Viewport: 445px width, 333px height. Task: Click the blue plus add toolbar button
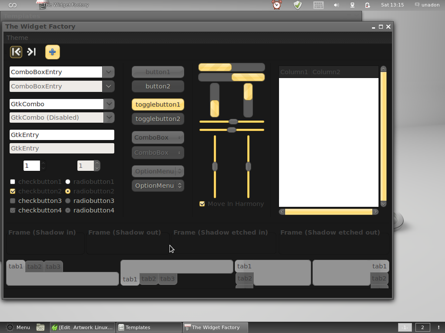pos(53,52)
